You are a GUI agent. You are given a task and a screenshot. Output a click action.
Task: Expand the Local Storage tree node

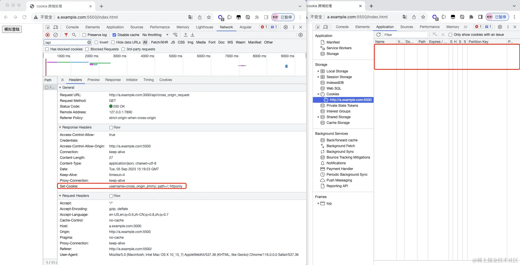318,71
